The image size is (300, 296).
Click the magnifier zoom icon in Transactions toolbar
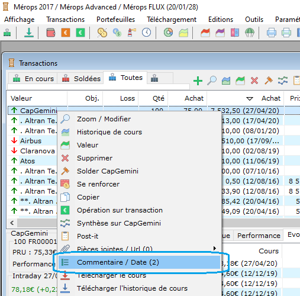212,81
